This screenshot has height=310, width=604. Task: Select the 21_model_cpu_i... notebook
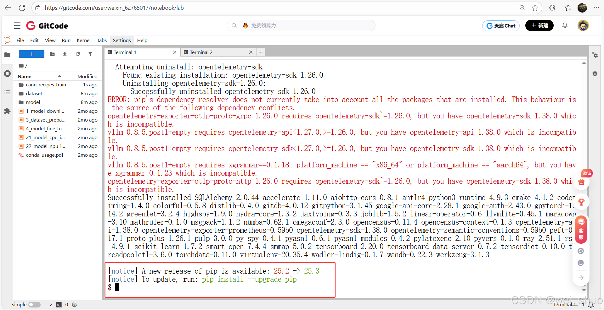[x=58, y=138]
